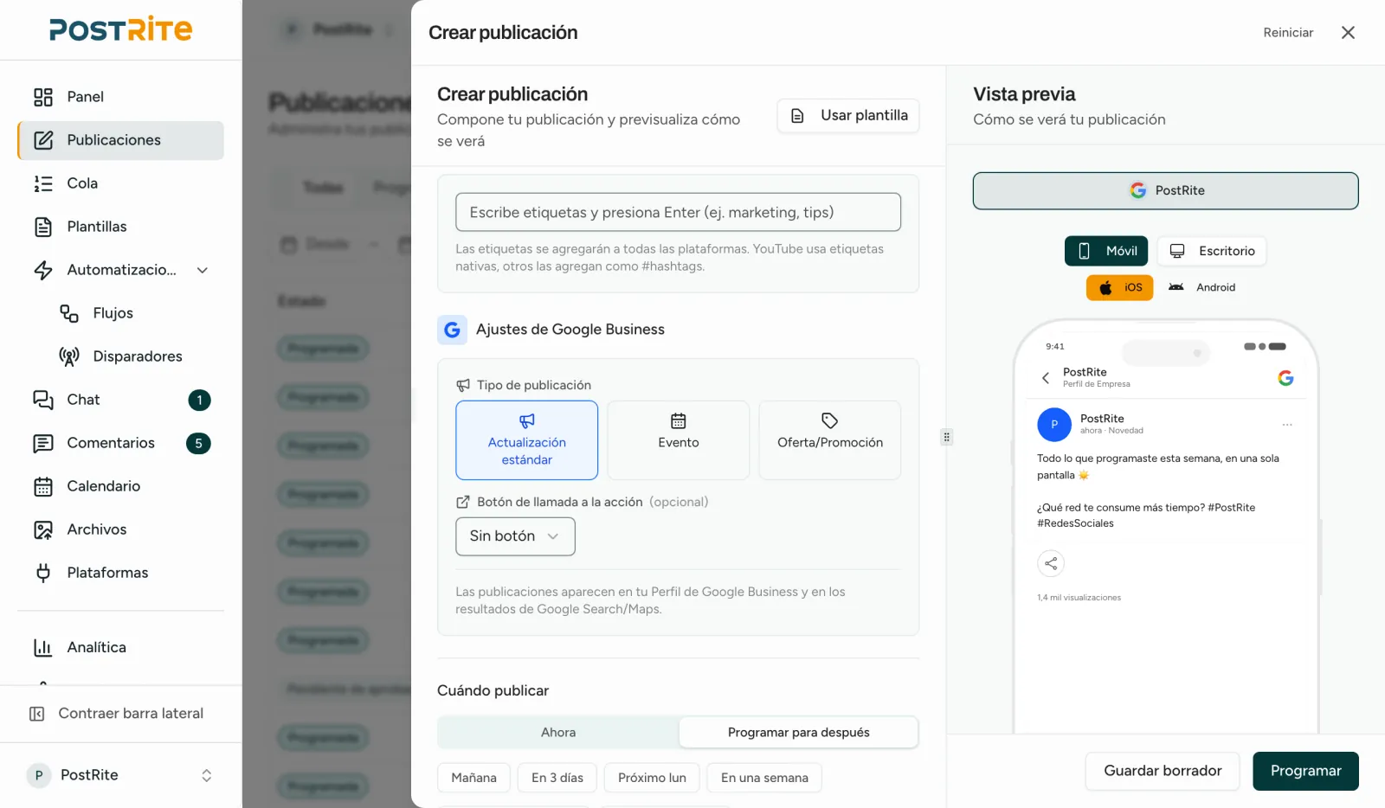1385x808 pixels.
Task: Select Actualización estándar post type
Action: pos(526,440)
